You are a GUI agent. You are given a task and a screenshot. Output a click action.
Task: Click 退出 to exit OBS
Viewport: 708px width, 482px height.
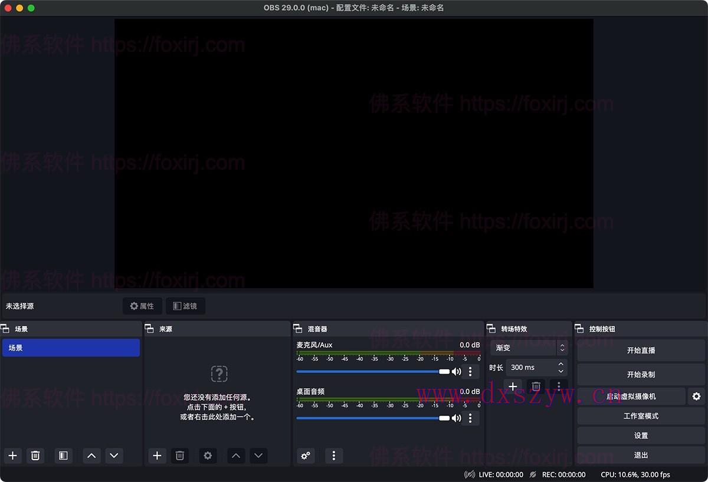tap(641, 455)
